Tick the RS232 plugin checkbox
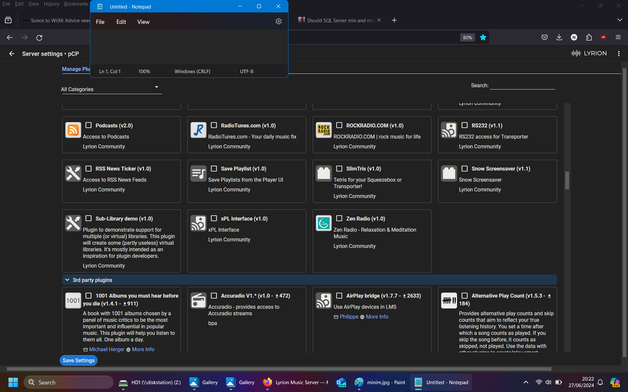The width and height of the screenshot is (628, 392). click(464, 125)
